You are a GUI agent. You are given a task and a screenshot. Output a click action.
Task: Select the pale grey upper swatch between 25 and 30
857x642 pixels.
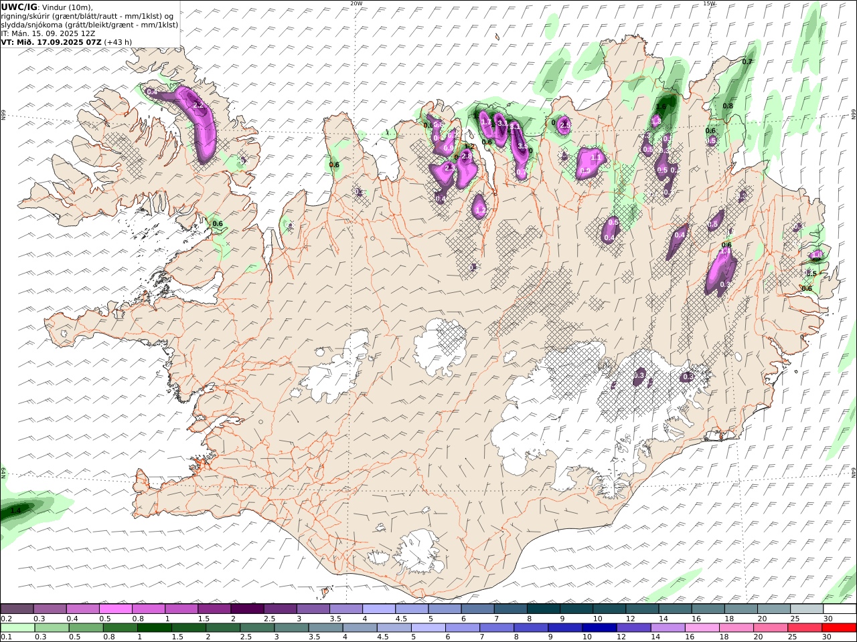click(x=807, y=609)
